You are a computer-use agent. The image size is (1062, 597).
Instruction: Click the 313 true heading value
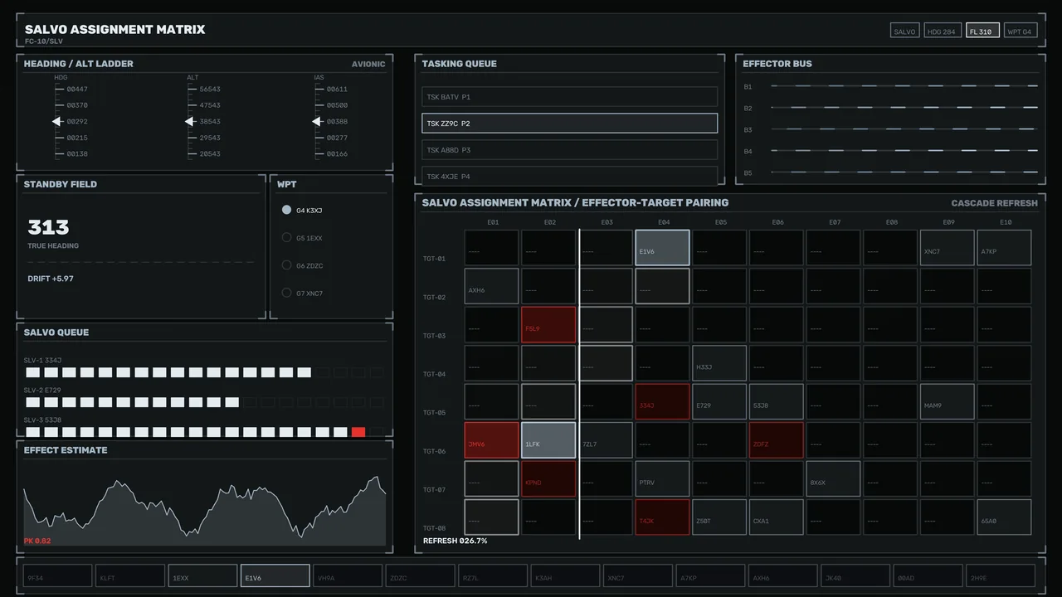[48, 227]
